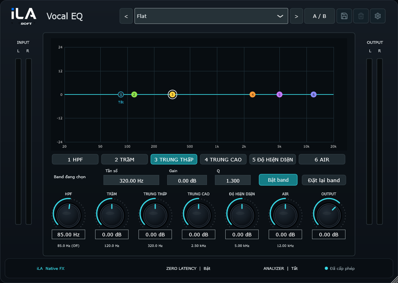398x283 pixels.
Task: Select green band node 2 on the graph
Action: (x=134, y=94)
